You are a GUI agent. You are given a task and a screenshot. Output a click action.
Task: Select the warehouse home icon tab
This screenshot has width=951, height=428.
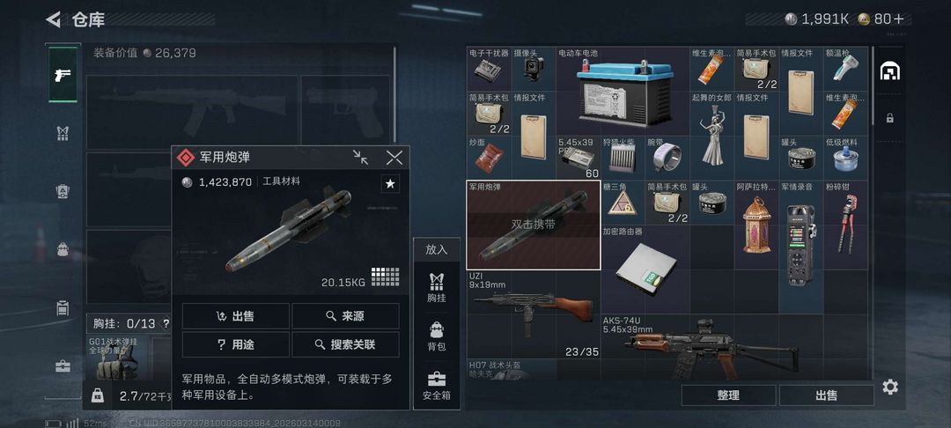[x=889, y=71]
